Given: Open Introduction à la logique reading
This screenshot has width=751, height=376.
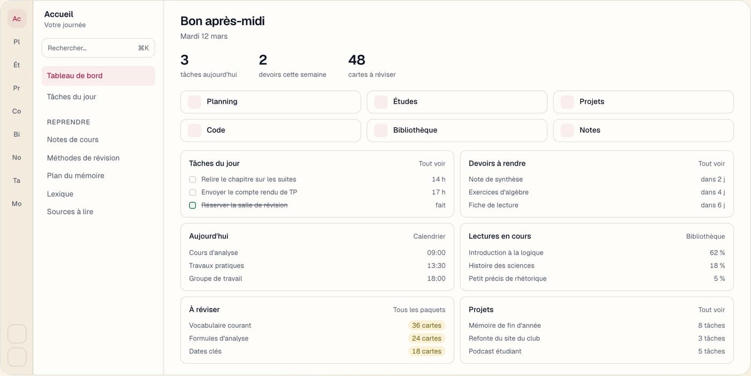Looking at the screenshot, I should [597, 253].
